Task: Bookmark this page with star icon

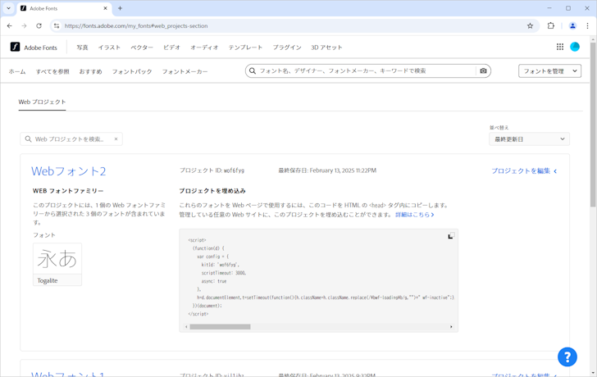Action: (x=530, y=26)
